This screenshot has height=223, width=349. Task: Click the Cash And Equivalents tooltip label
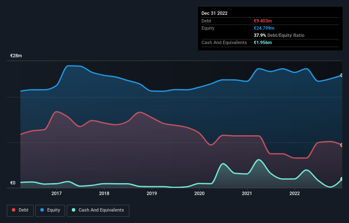224,42
